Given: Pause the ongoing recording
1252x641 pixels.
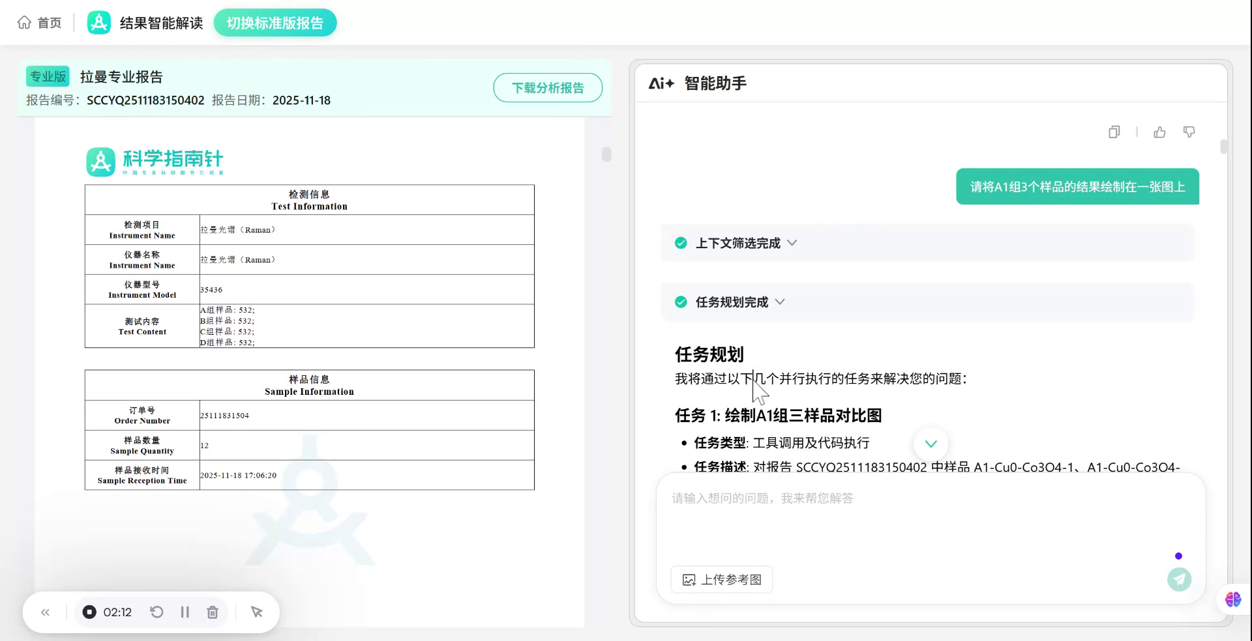Looking at the screenshot, I should [185, 612].
